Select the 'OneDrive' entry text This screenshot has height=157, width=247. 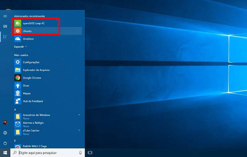coord(28,39)
